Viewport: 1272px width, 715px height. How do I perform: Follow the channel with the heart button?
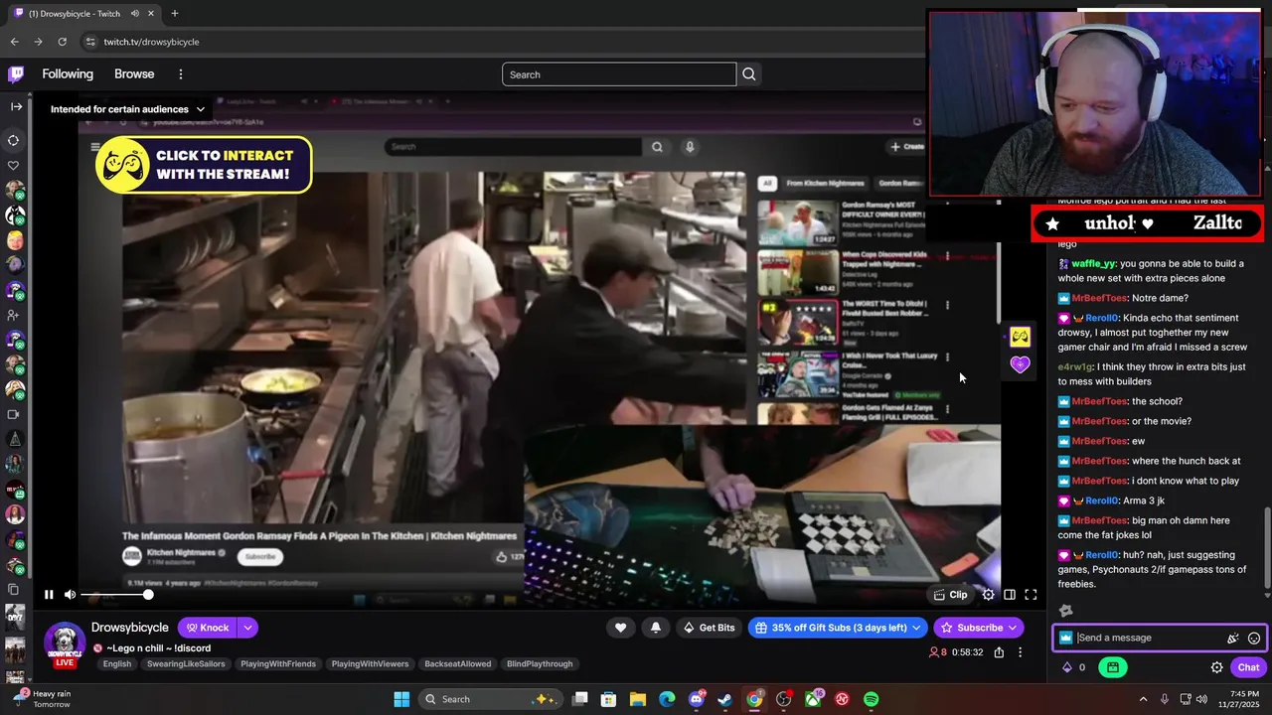(621, 628)
